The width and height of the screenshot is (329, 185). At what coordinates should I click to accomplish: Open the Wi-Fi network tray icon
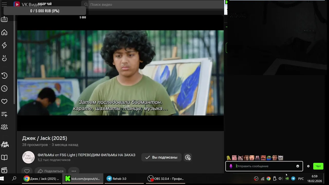(x=262, y=179)
